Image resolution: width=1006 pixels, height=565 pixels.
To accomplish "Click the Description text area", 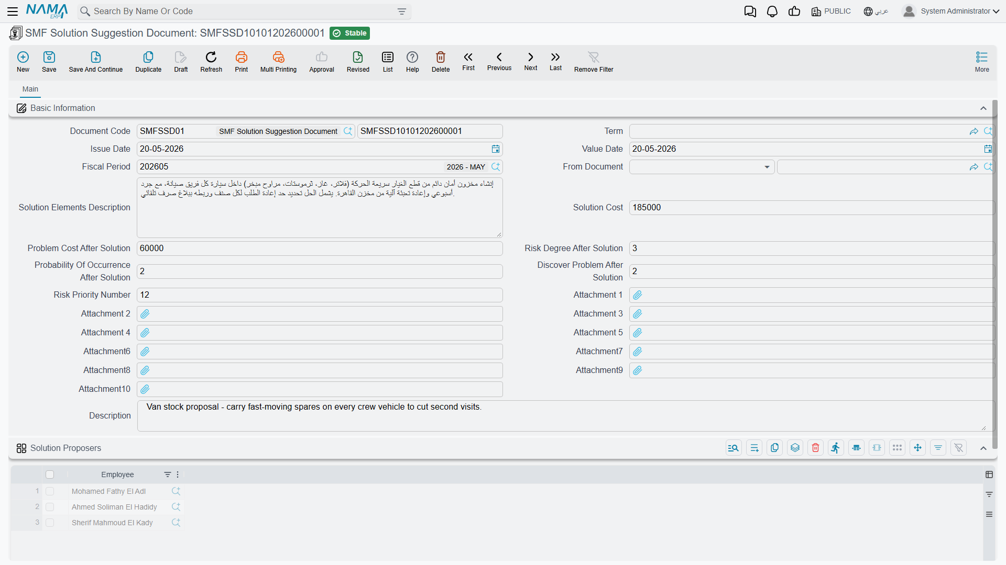I will click(565, 416).
